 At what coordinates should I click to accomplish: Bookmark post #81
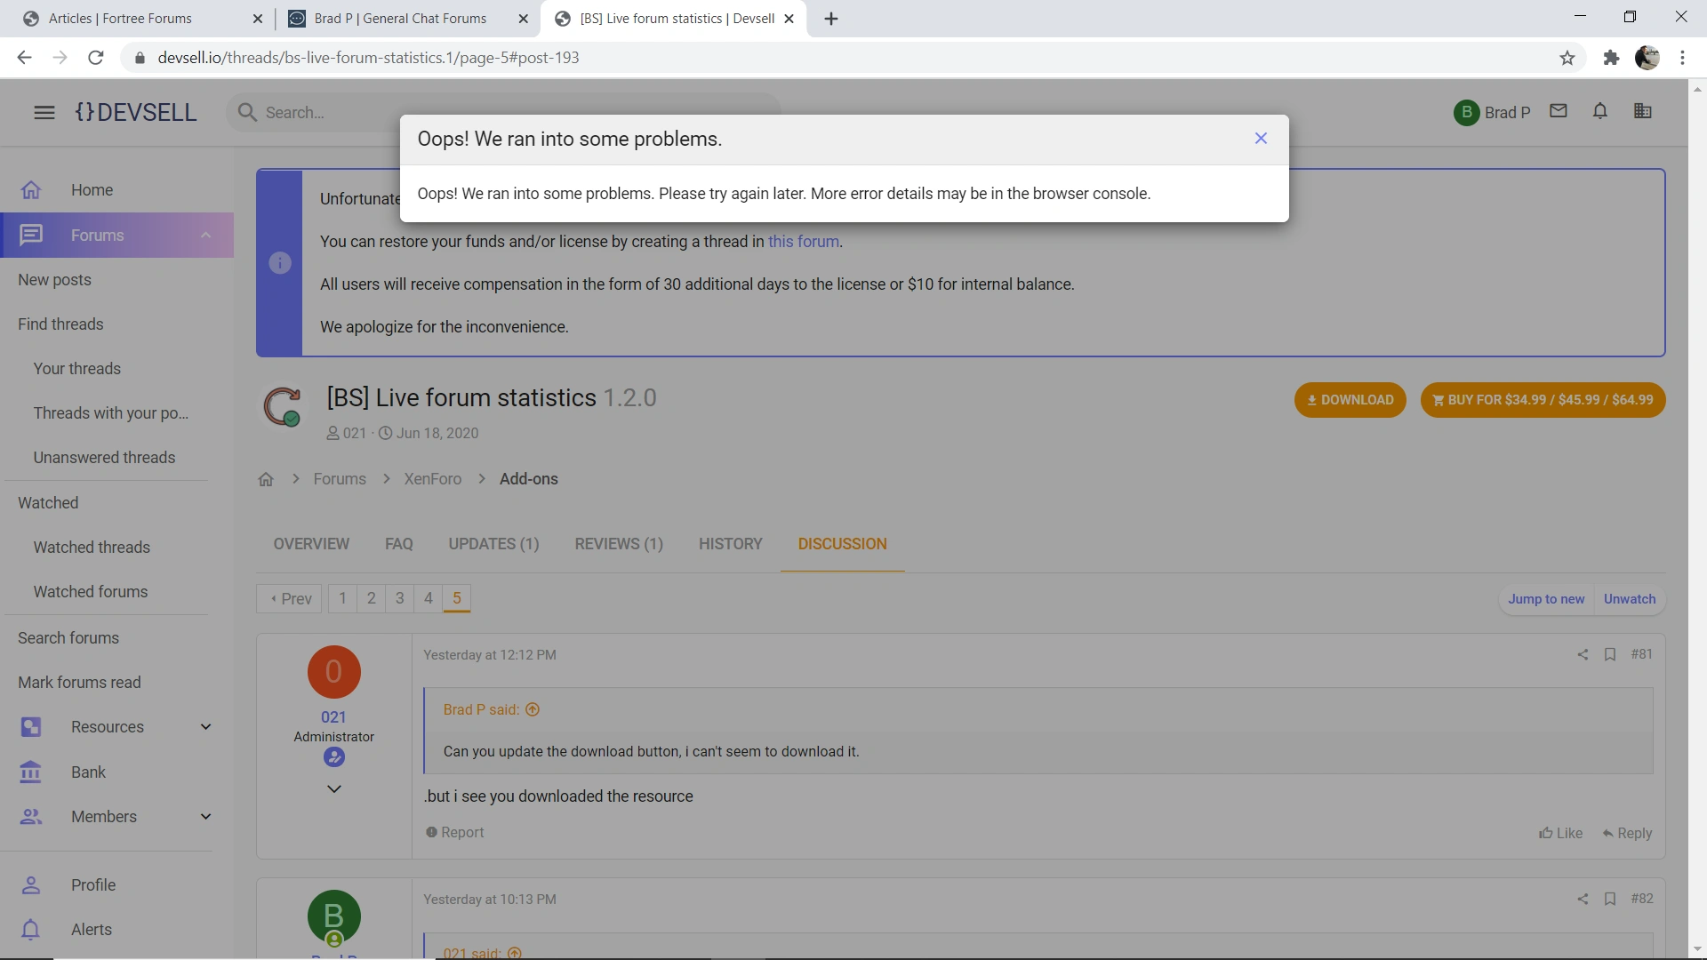1610,654
